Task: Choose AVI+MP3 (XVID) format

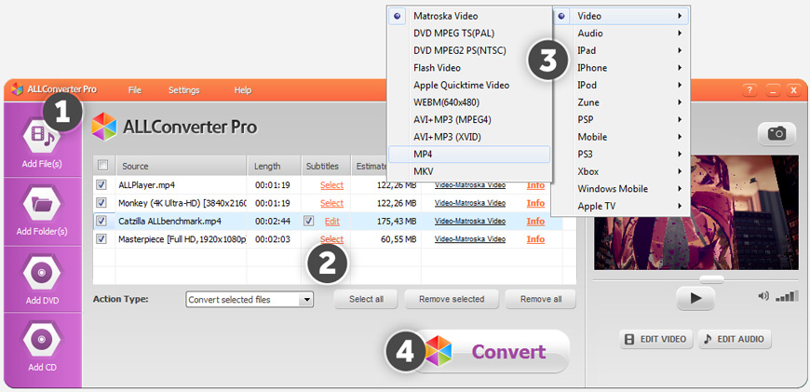Action: pos(469,137)
